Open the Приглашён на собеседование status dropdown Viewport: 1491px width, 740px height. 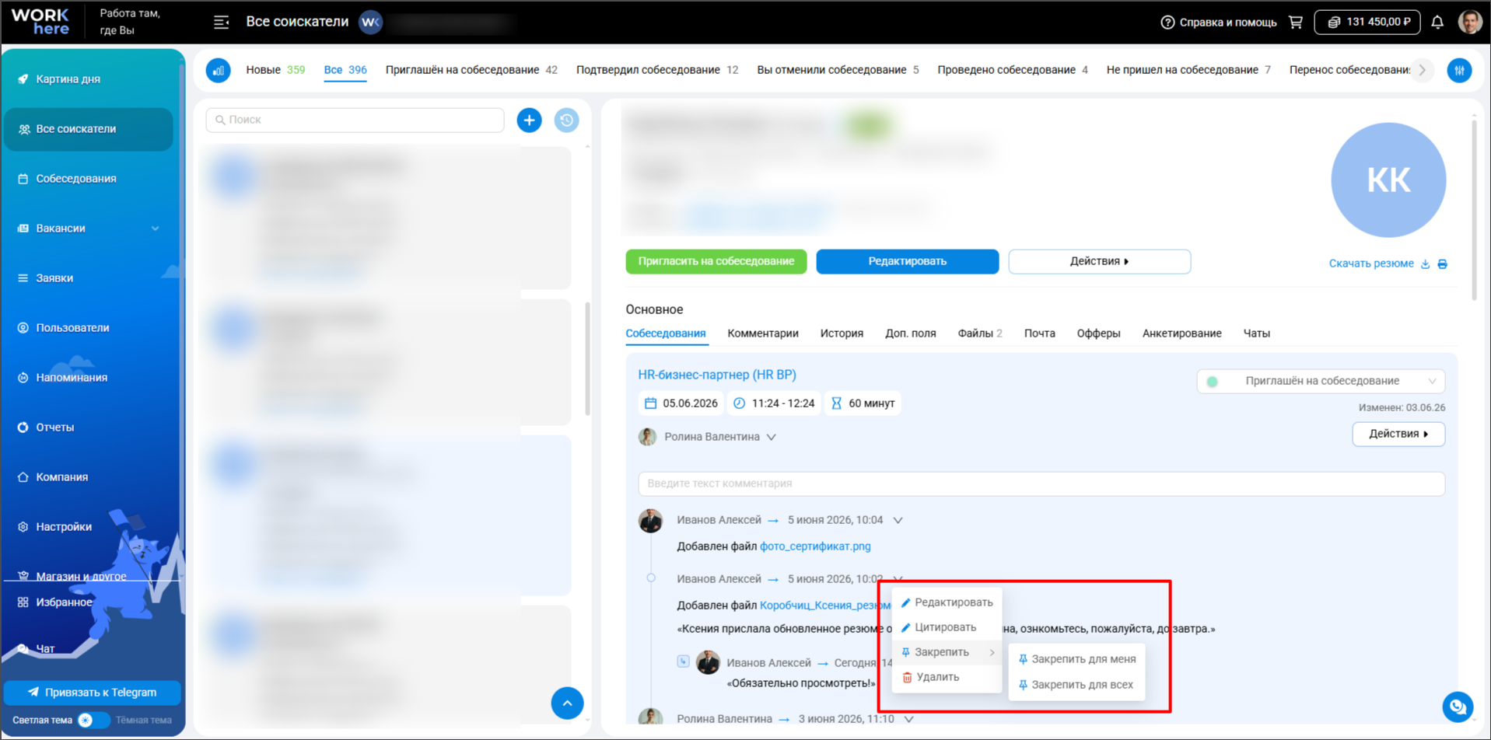click(1321, 381)
